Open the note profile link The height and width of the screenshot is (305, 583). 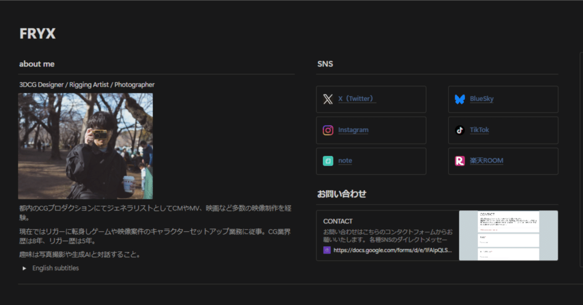click(345, 160)
